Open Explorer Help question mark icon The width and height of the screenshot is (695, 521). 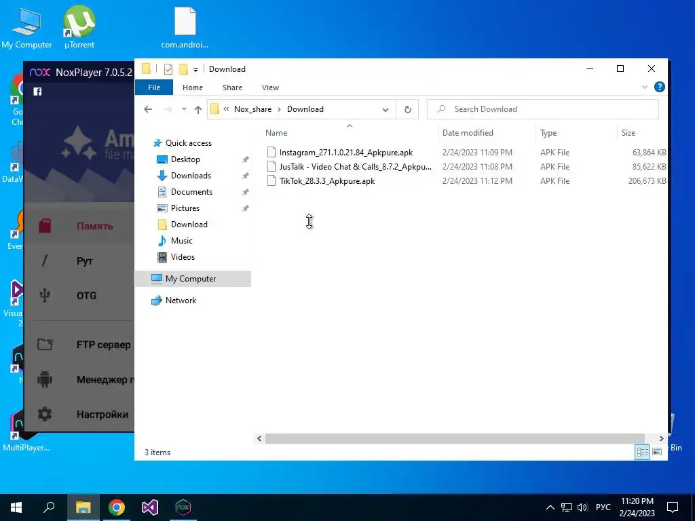point(659,87)
